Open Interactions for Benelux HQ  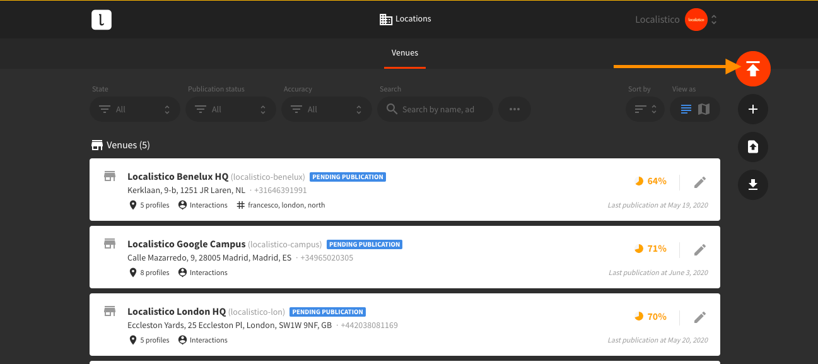click(x=202, y=205)
